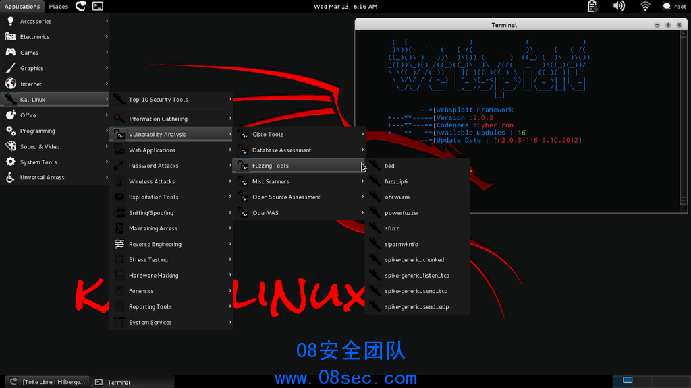Select the Electronics category icon
The height and width of the screenshot is (388, 691).
point(11,37)
